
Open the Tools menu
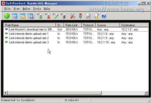(37, 9)
